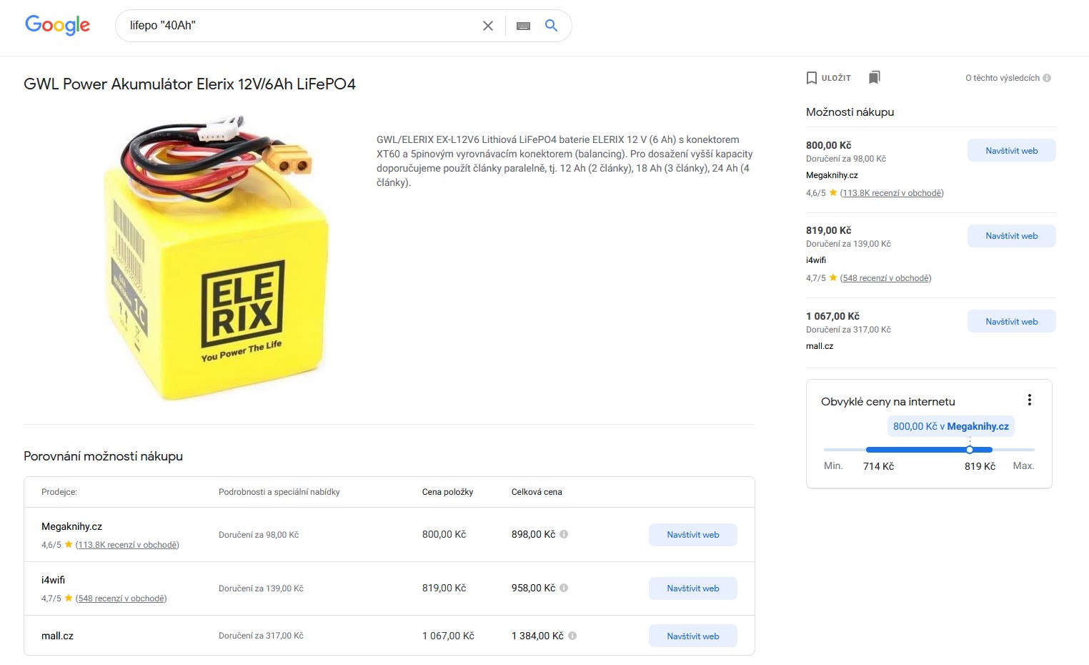1089x665 pixels.
Task: Click the price range slider handle
Action: point(970,450)
